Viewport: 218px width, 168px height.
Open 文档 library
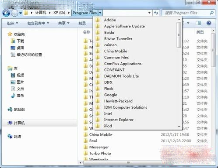(x=18, y=89)
